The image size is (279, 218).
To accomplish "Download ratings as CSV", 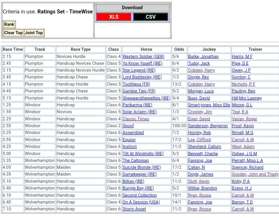I will (x=150, y=17).
